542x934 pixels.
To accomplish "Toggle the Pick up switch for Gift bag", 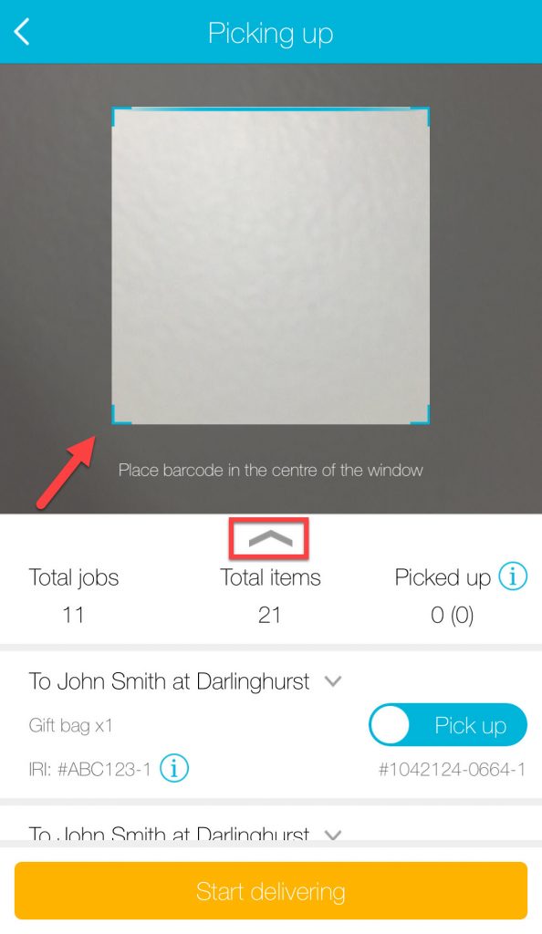I will click(448, 725).
